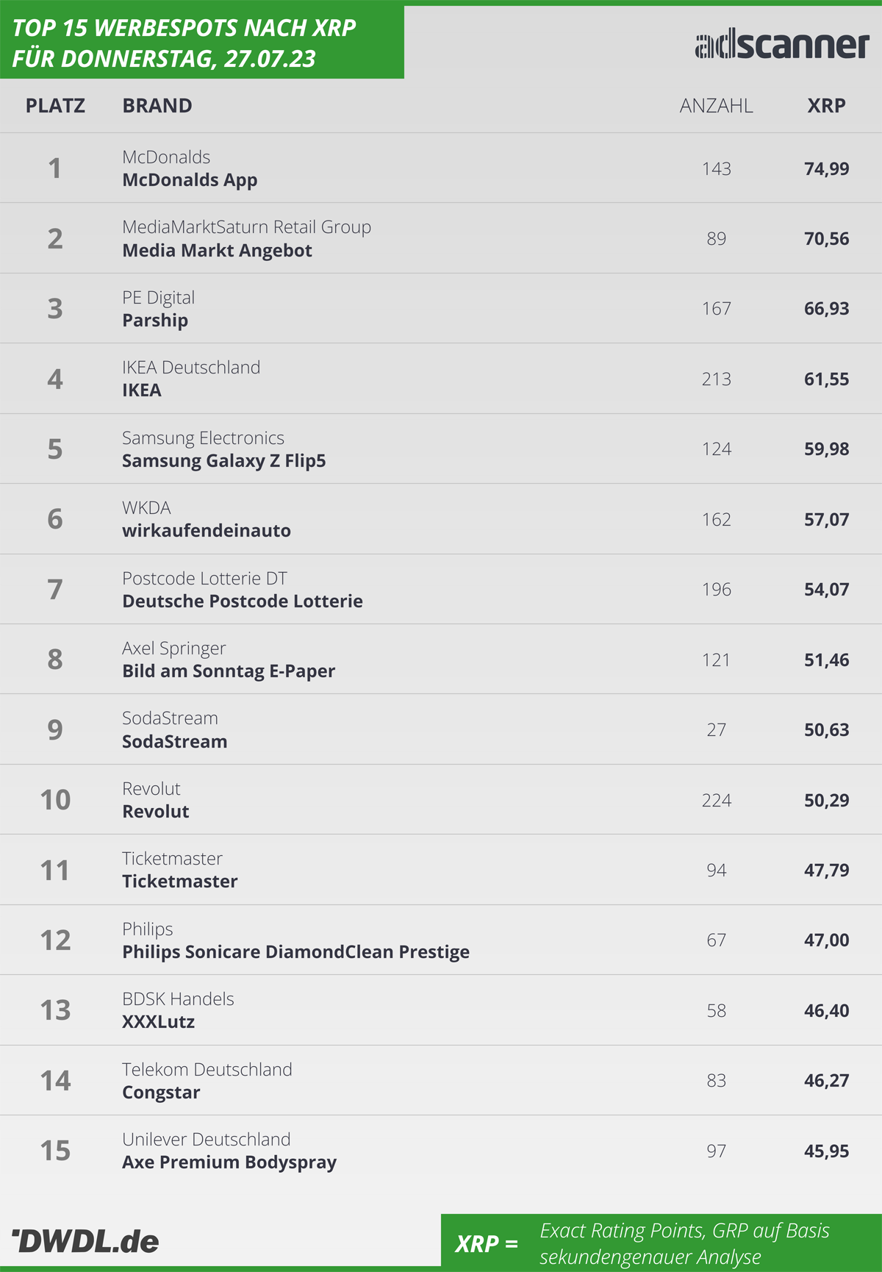This screenshot has height=1272, width=882.
Task: Click the Parship brand name
Action: pyautogui.click(x=155, y=321)
